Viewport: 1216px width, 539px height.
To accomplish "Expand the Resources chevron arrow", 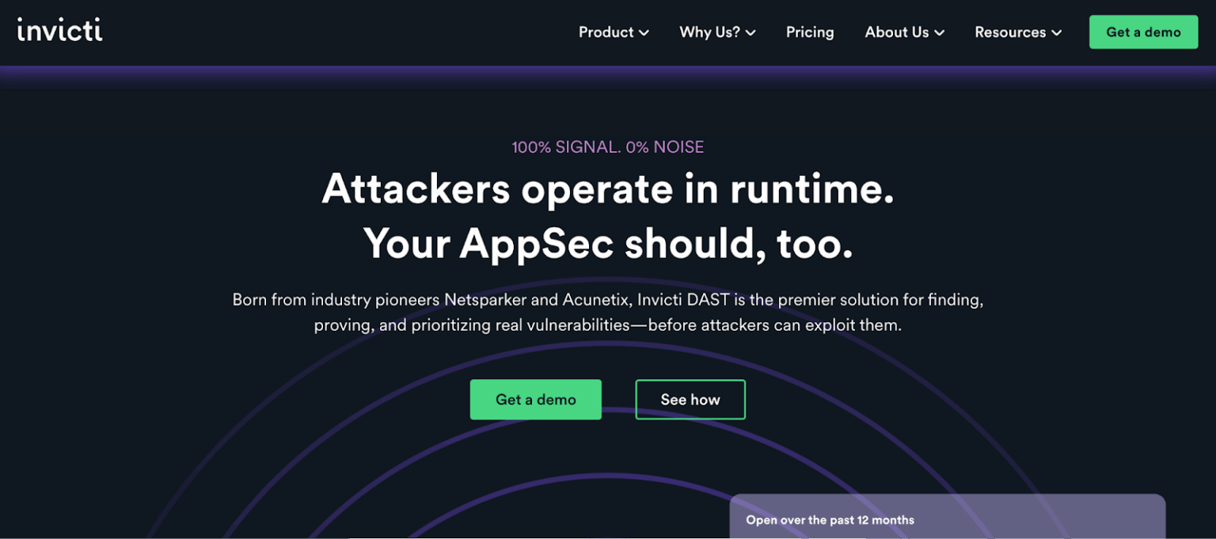I will click(x=1056, y=33).
